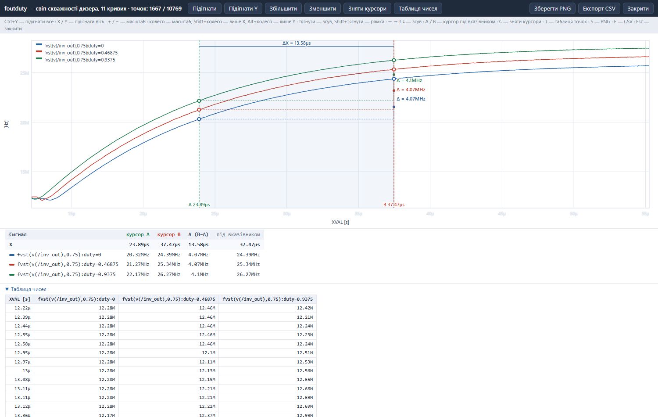
Task: Click the Підігнати Y button
Action: [243, 8]
